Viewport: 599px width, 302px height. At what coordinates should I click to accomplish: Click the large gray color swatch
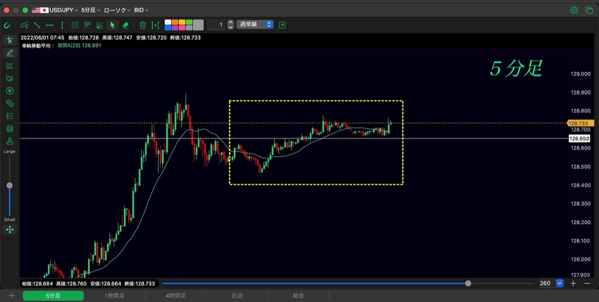pos(198,25)
